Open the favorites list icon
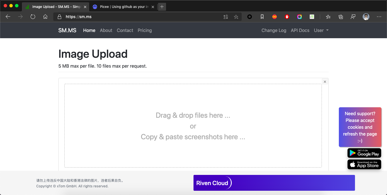The width and height of the screenshot is (387, 195). [328, 17]
